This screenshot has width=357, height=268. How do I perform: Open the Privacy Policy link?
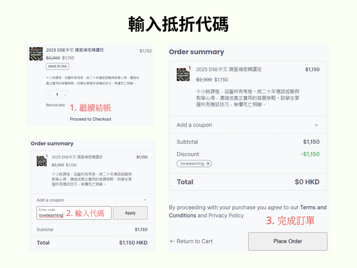point(226,216)
